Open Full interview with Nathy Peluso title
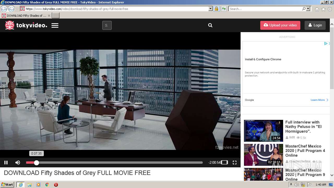 pos(303,127)
